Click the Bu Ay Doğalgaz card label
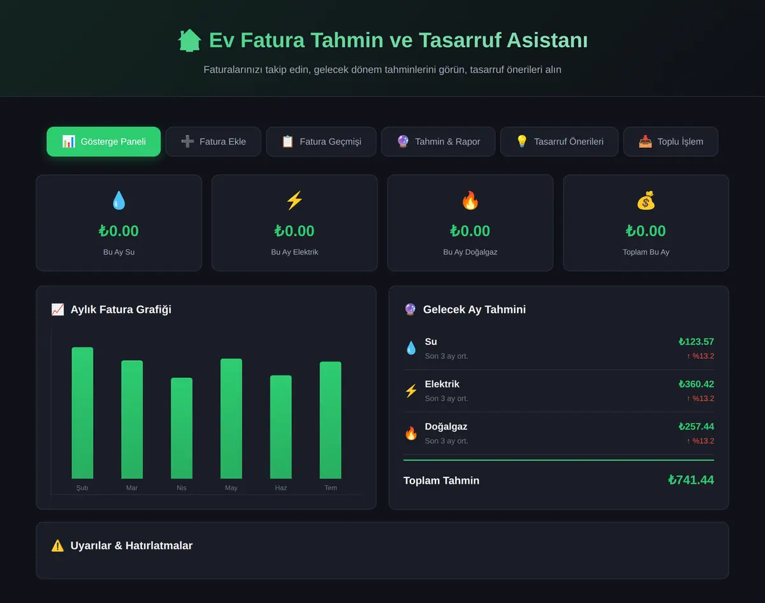This screenshot has height=603, width=765. [470, 252]
